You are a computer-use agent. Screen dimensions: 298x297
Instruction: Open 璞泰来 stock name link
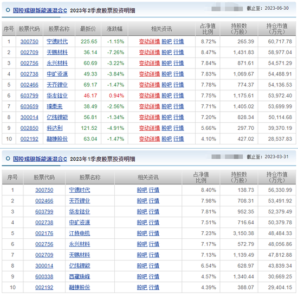click(55, 106)
